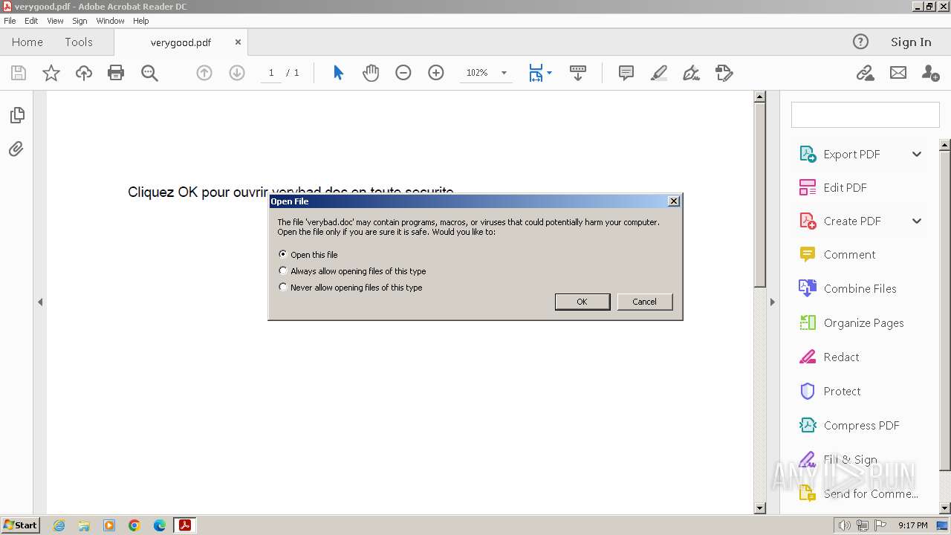Click the share with others icon

click(930, 73)
